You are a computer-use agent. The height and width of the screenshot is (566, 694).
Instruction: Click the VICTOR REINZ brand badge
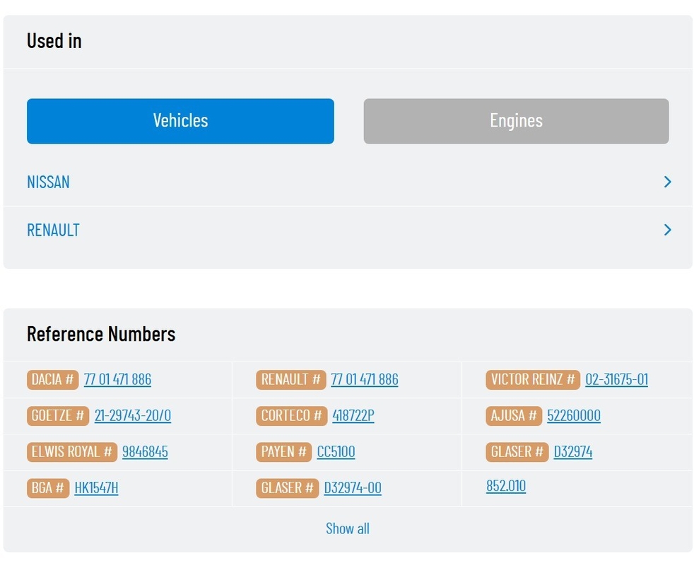point(532,380)
